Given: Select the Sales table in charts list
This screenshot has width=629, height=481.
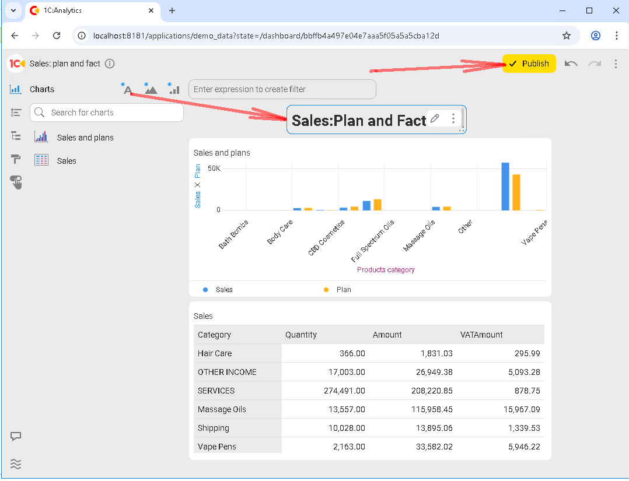Looking at the screenshot, I should click(x=67, y=161).
